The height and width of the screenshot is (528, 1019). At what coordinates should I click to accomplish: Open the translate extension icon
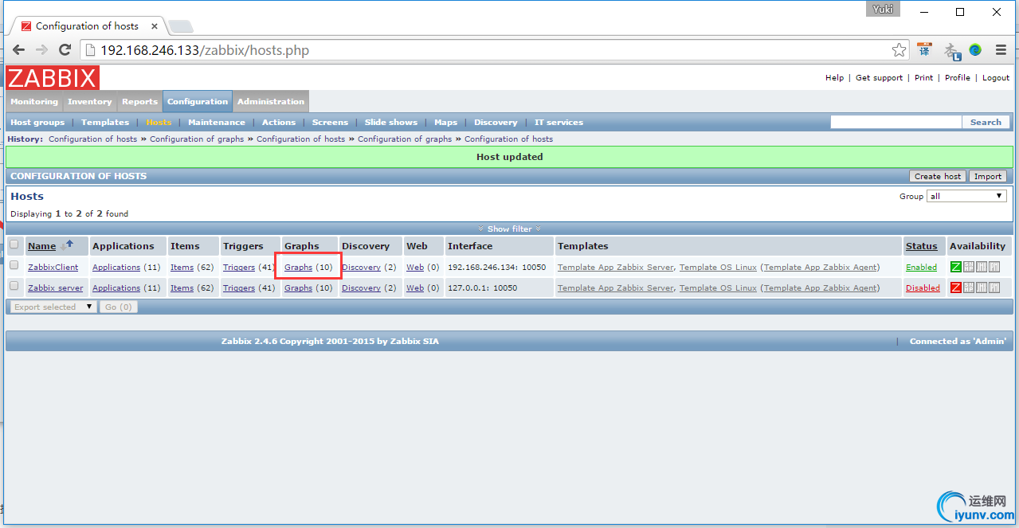pos(924,50)
